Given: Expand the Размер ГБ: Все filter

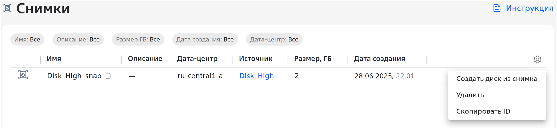Looking at the screenshot, I should [138, 39].
